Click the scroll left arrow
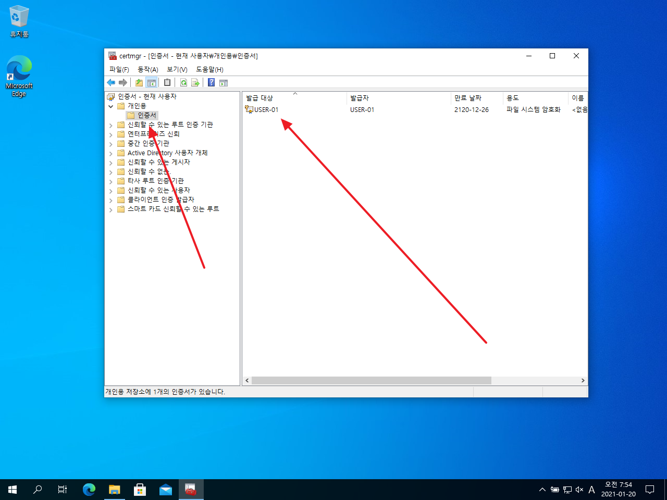Screen dimensions: 667x500 (x=247, y=381)
